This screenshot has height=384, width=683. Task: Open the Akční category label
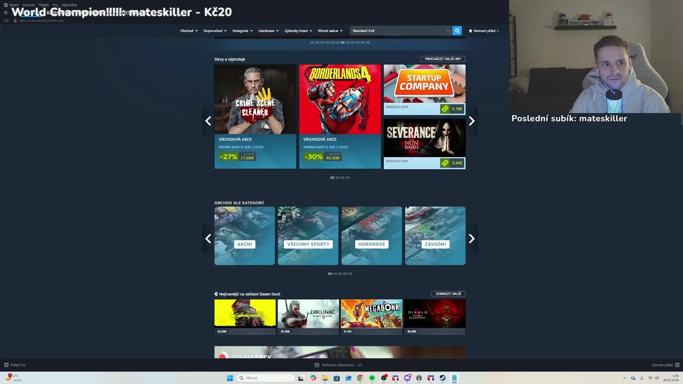[x=244, y=244]
